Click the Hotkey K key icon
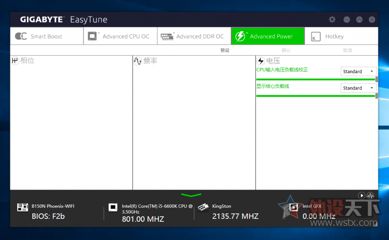Viewport: 389px width, 240px height. point(316,37)
